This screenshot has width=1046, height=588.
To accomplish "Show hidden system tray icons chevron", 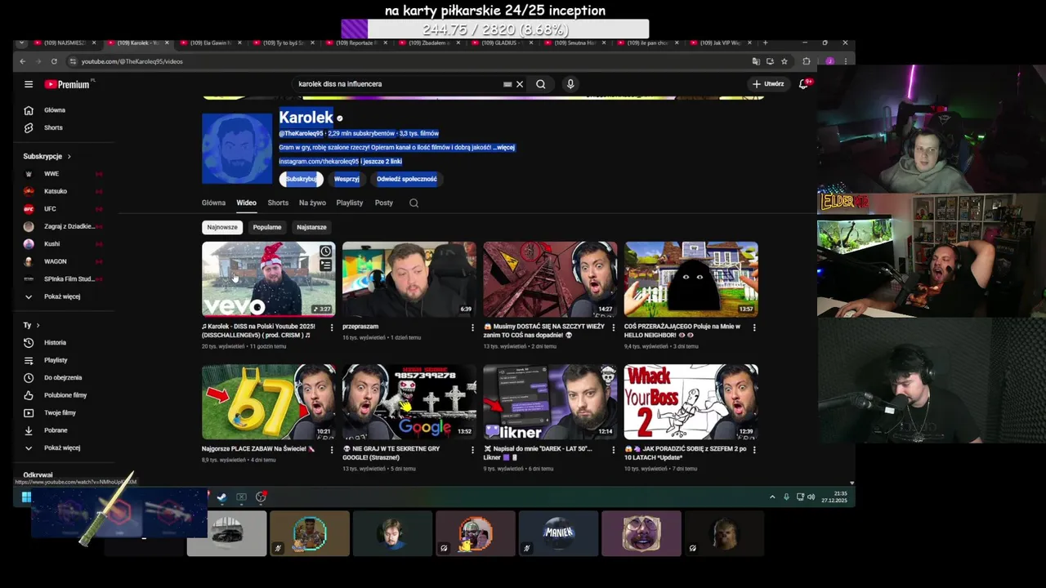I will [x=772, y=497].
